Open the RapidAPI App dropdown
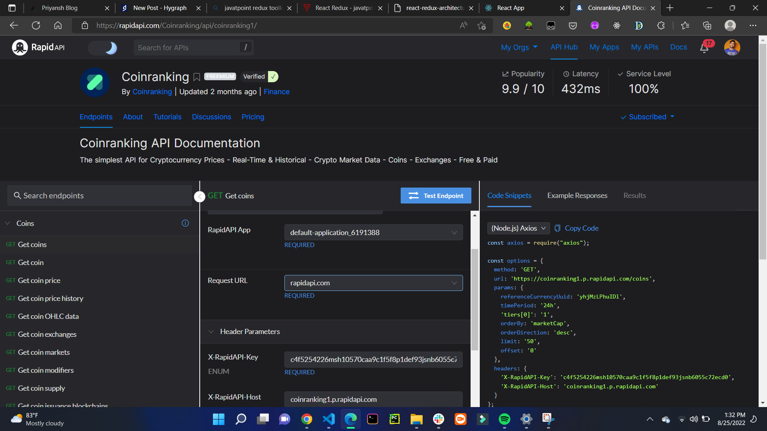The height and width of the screenshot is (431, 767). [374, 233]
